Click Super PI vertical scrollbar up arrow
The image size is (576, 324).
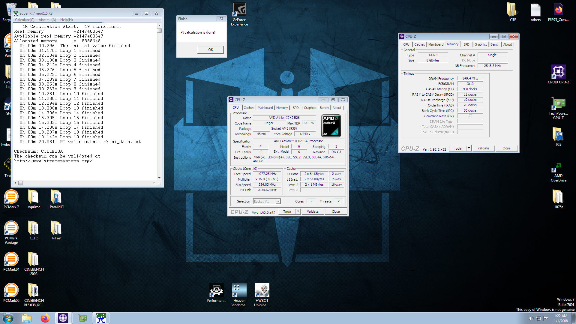click(159, 25)
